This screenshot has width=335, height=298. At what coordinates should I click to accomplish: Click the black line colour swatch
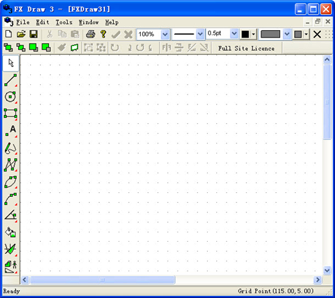[245, 34]
